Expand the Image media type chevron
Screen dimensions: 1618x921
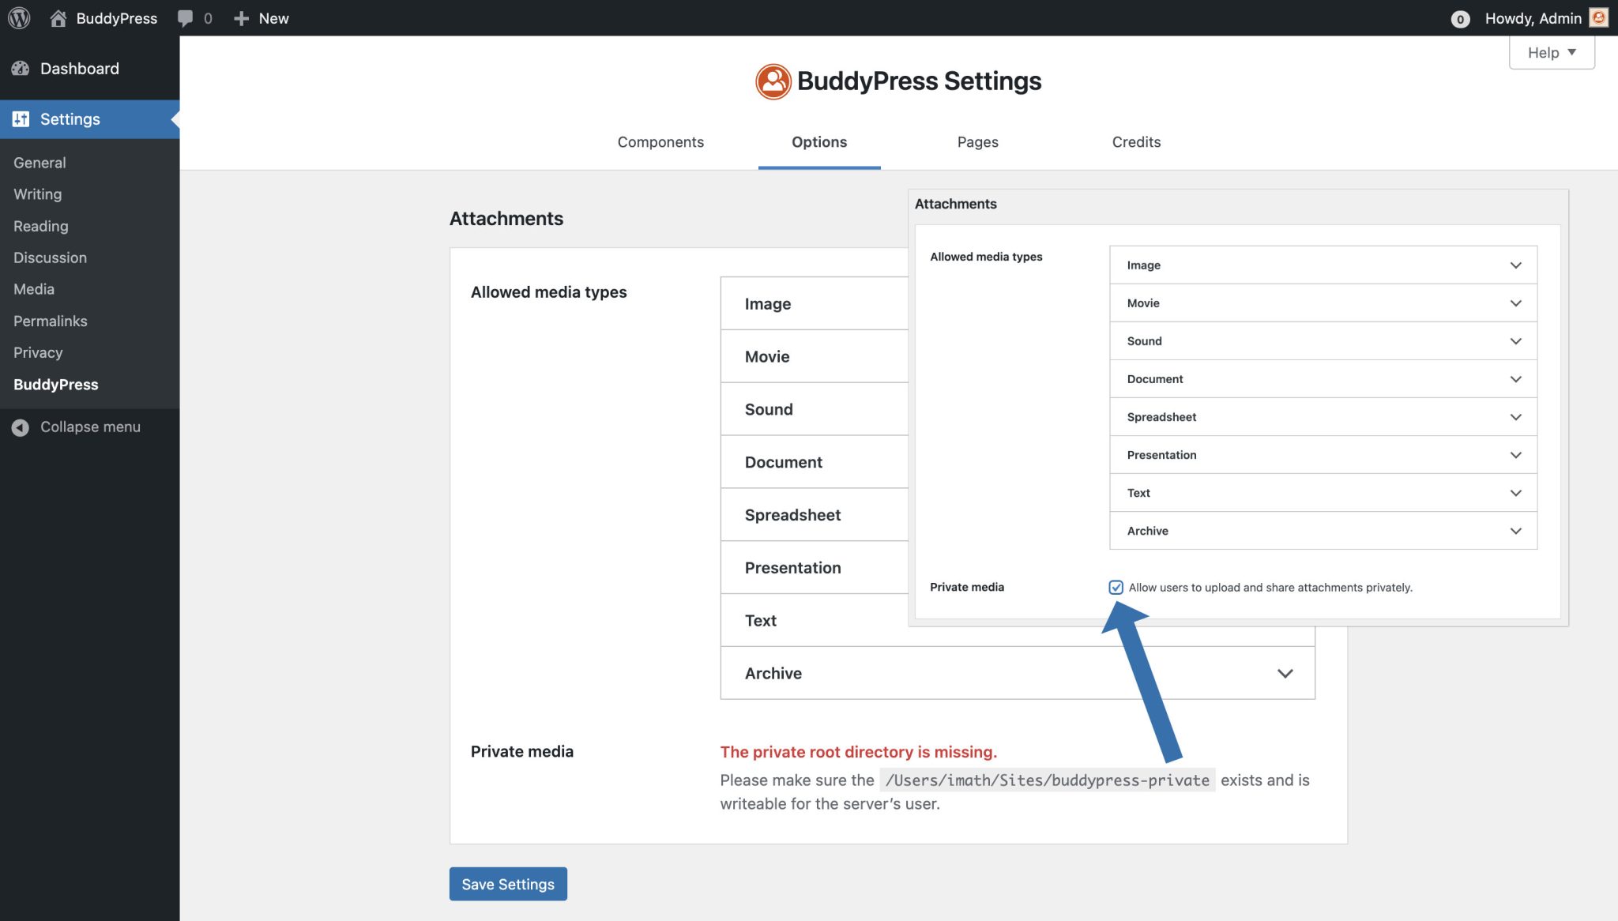point(1516,265)
